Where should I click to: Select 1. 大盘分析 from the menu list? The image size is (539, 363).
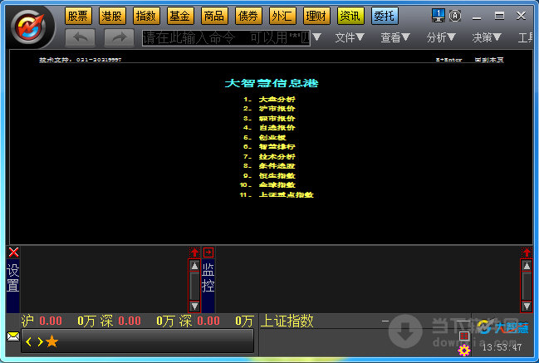(269, 100)
